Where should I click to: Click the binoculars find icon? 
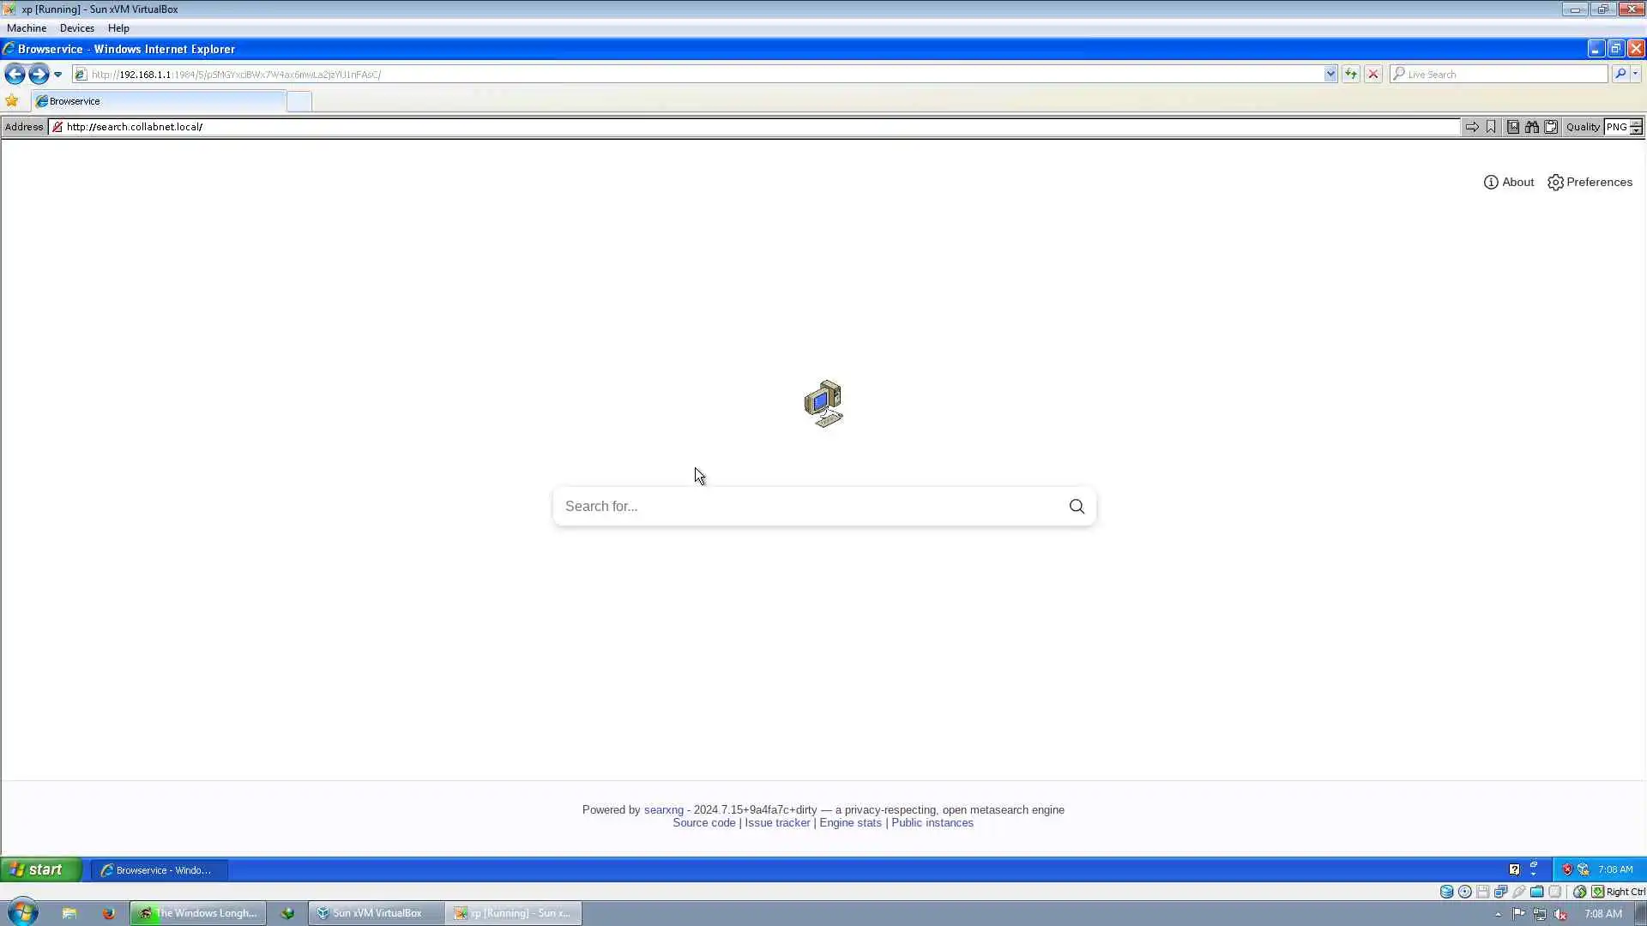click(x=1532, y=127)
